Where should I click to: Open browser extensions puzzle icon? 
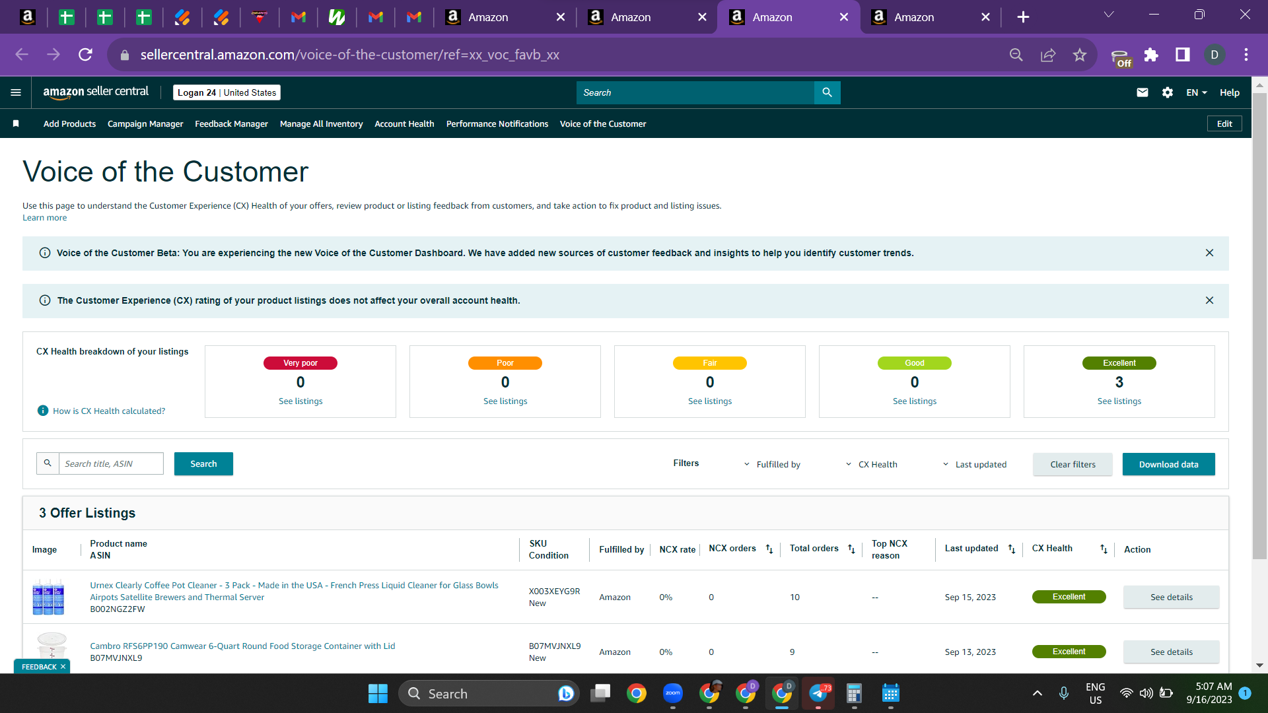coord(1151,55)
